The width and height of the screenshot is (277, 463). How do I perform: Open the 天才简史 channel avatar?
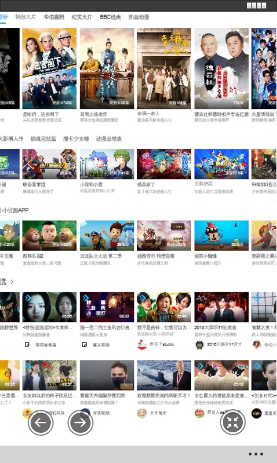142,413
